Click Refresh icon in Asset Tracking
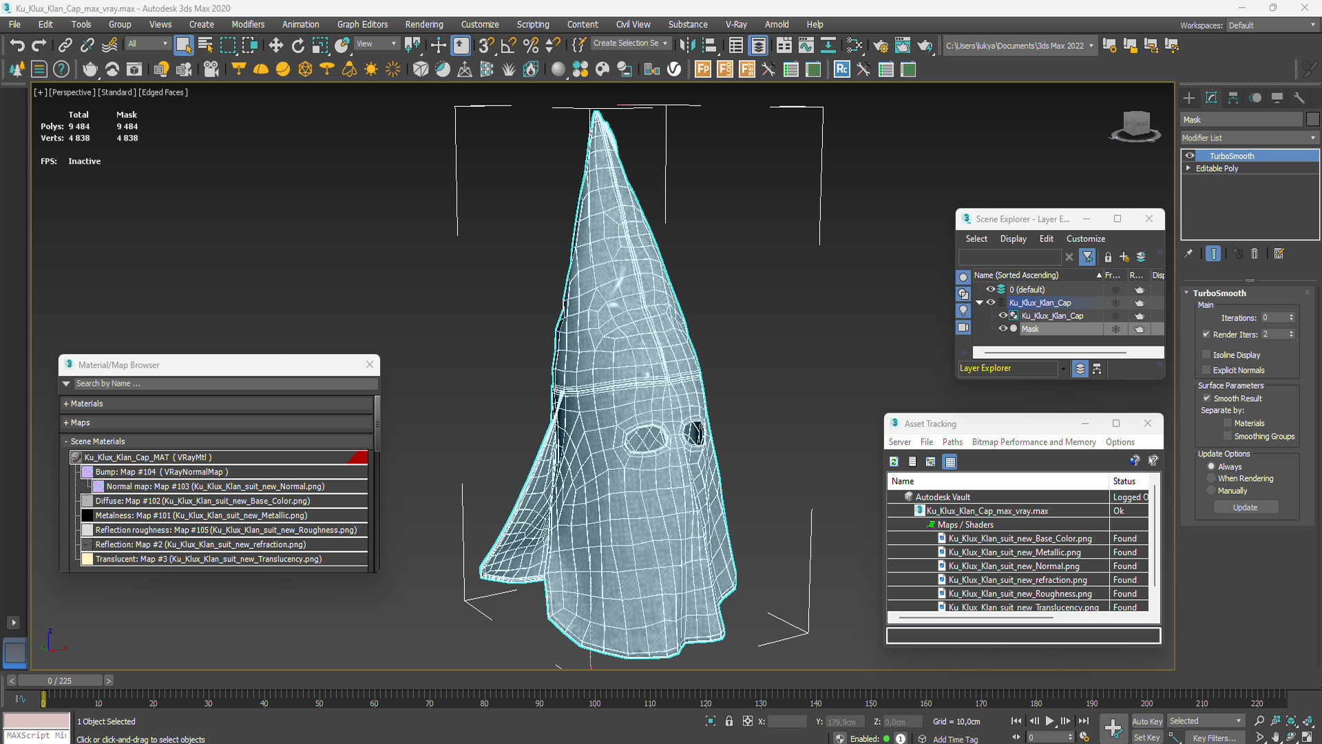The height and width of the screenshot is (744, 1322). [894, 462]
